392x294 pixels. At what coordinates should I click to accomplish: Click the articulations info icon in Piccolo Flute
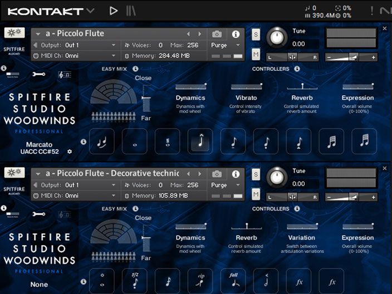pos(84,142)
